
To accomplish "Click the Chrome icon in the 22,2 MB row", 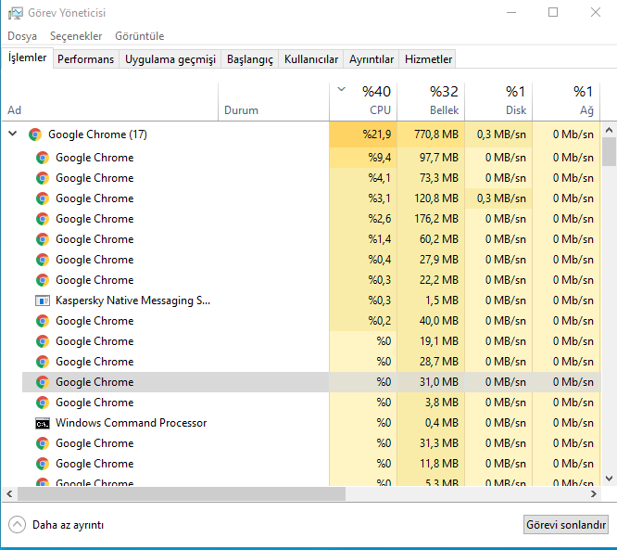I will (x=43, y=280).
